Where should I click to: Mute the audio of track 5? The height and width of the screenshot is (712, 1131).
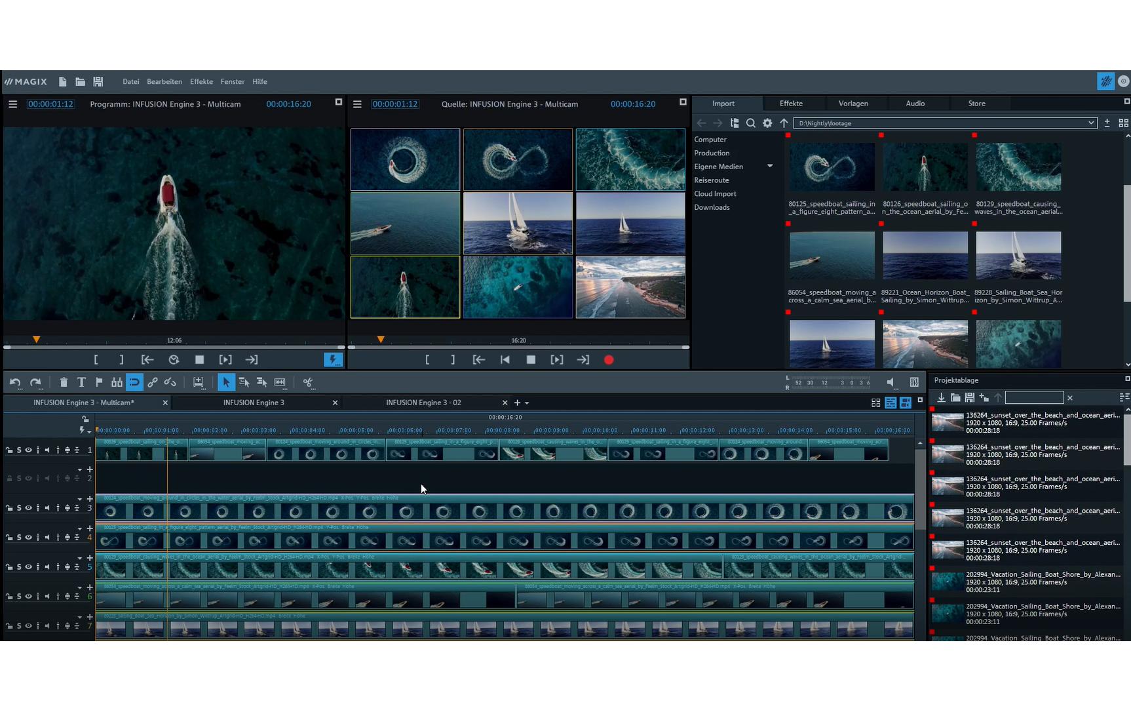coord(47,567)
